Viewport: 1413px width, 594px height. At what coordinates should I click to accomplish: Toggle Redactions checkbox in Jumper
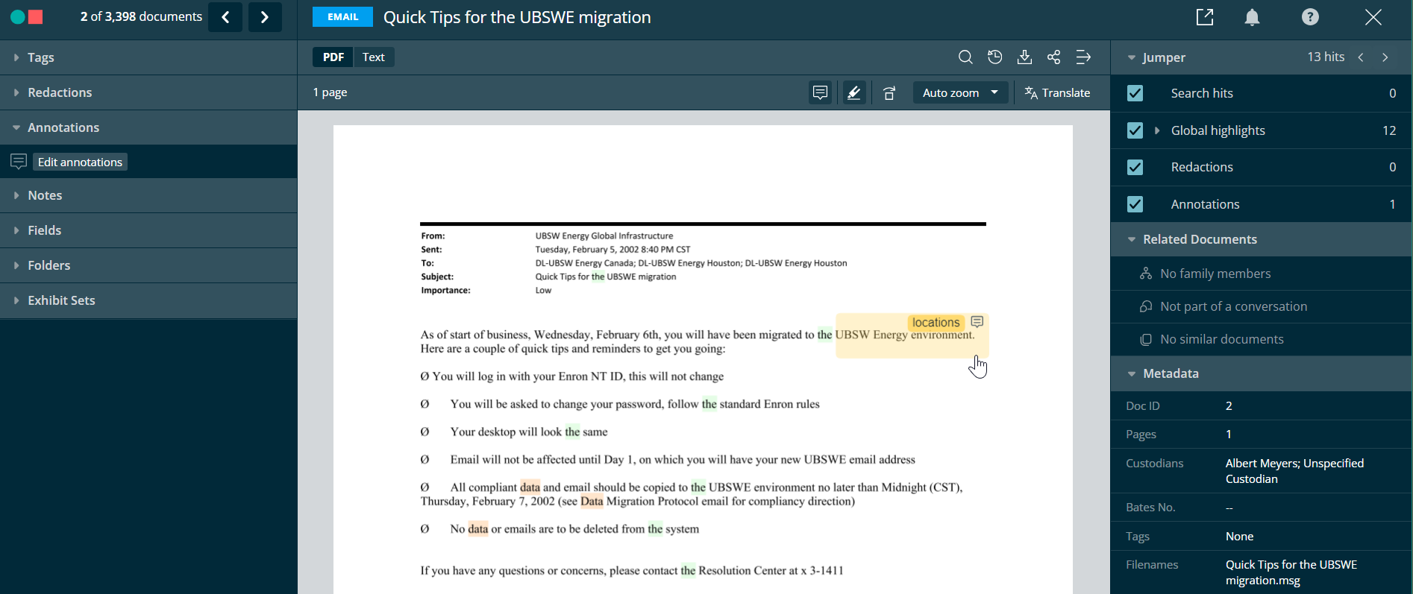(x=1135, y=167)
